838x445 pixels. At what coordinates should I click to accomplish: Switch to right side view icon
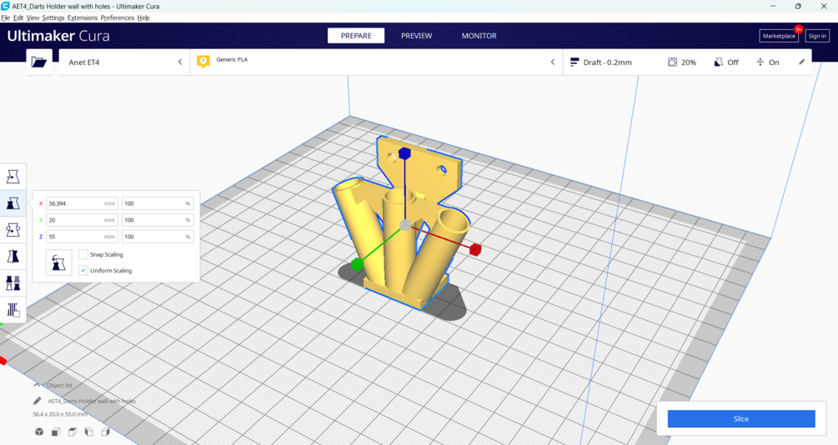(105, 432)
